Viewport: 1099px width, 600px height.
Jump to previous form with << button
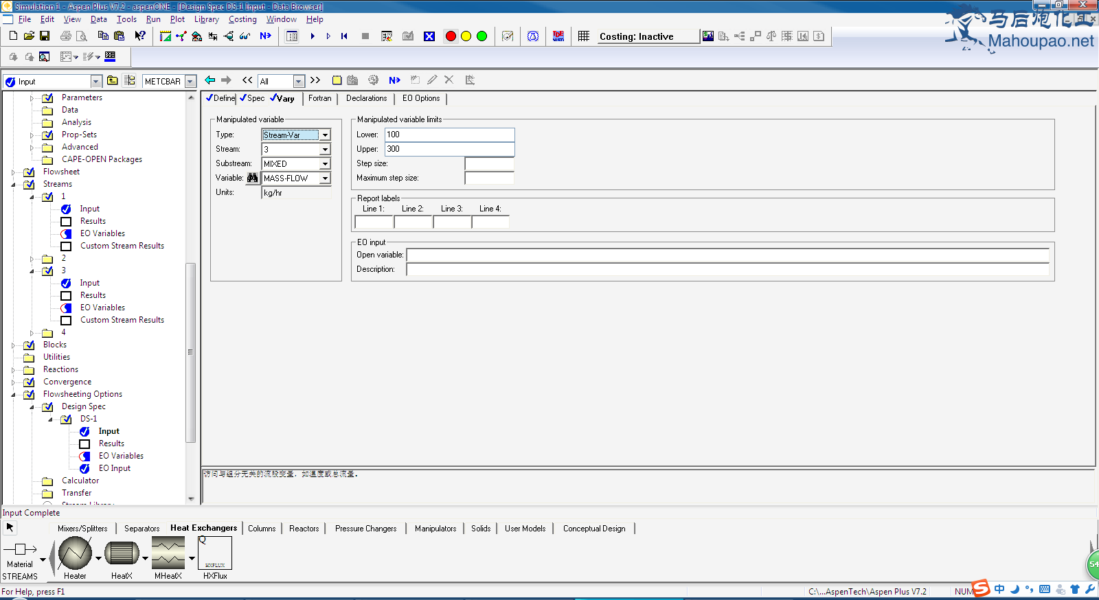tap(247, 80)
